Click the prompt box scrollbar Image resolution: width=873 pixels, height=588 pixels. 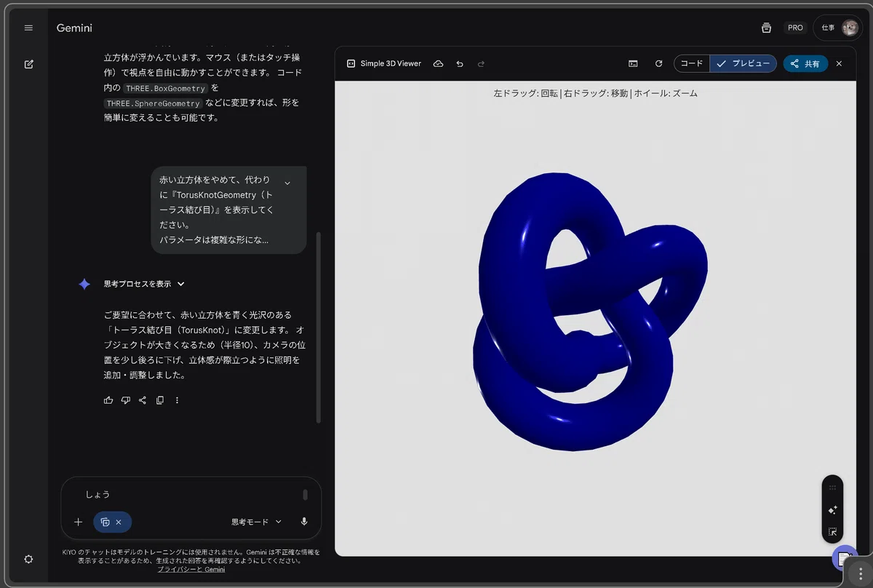[305, 495]
